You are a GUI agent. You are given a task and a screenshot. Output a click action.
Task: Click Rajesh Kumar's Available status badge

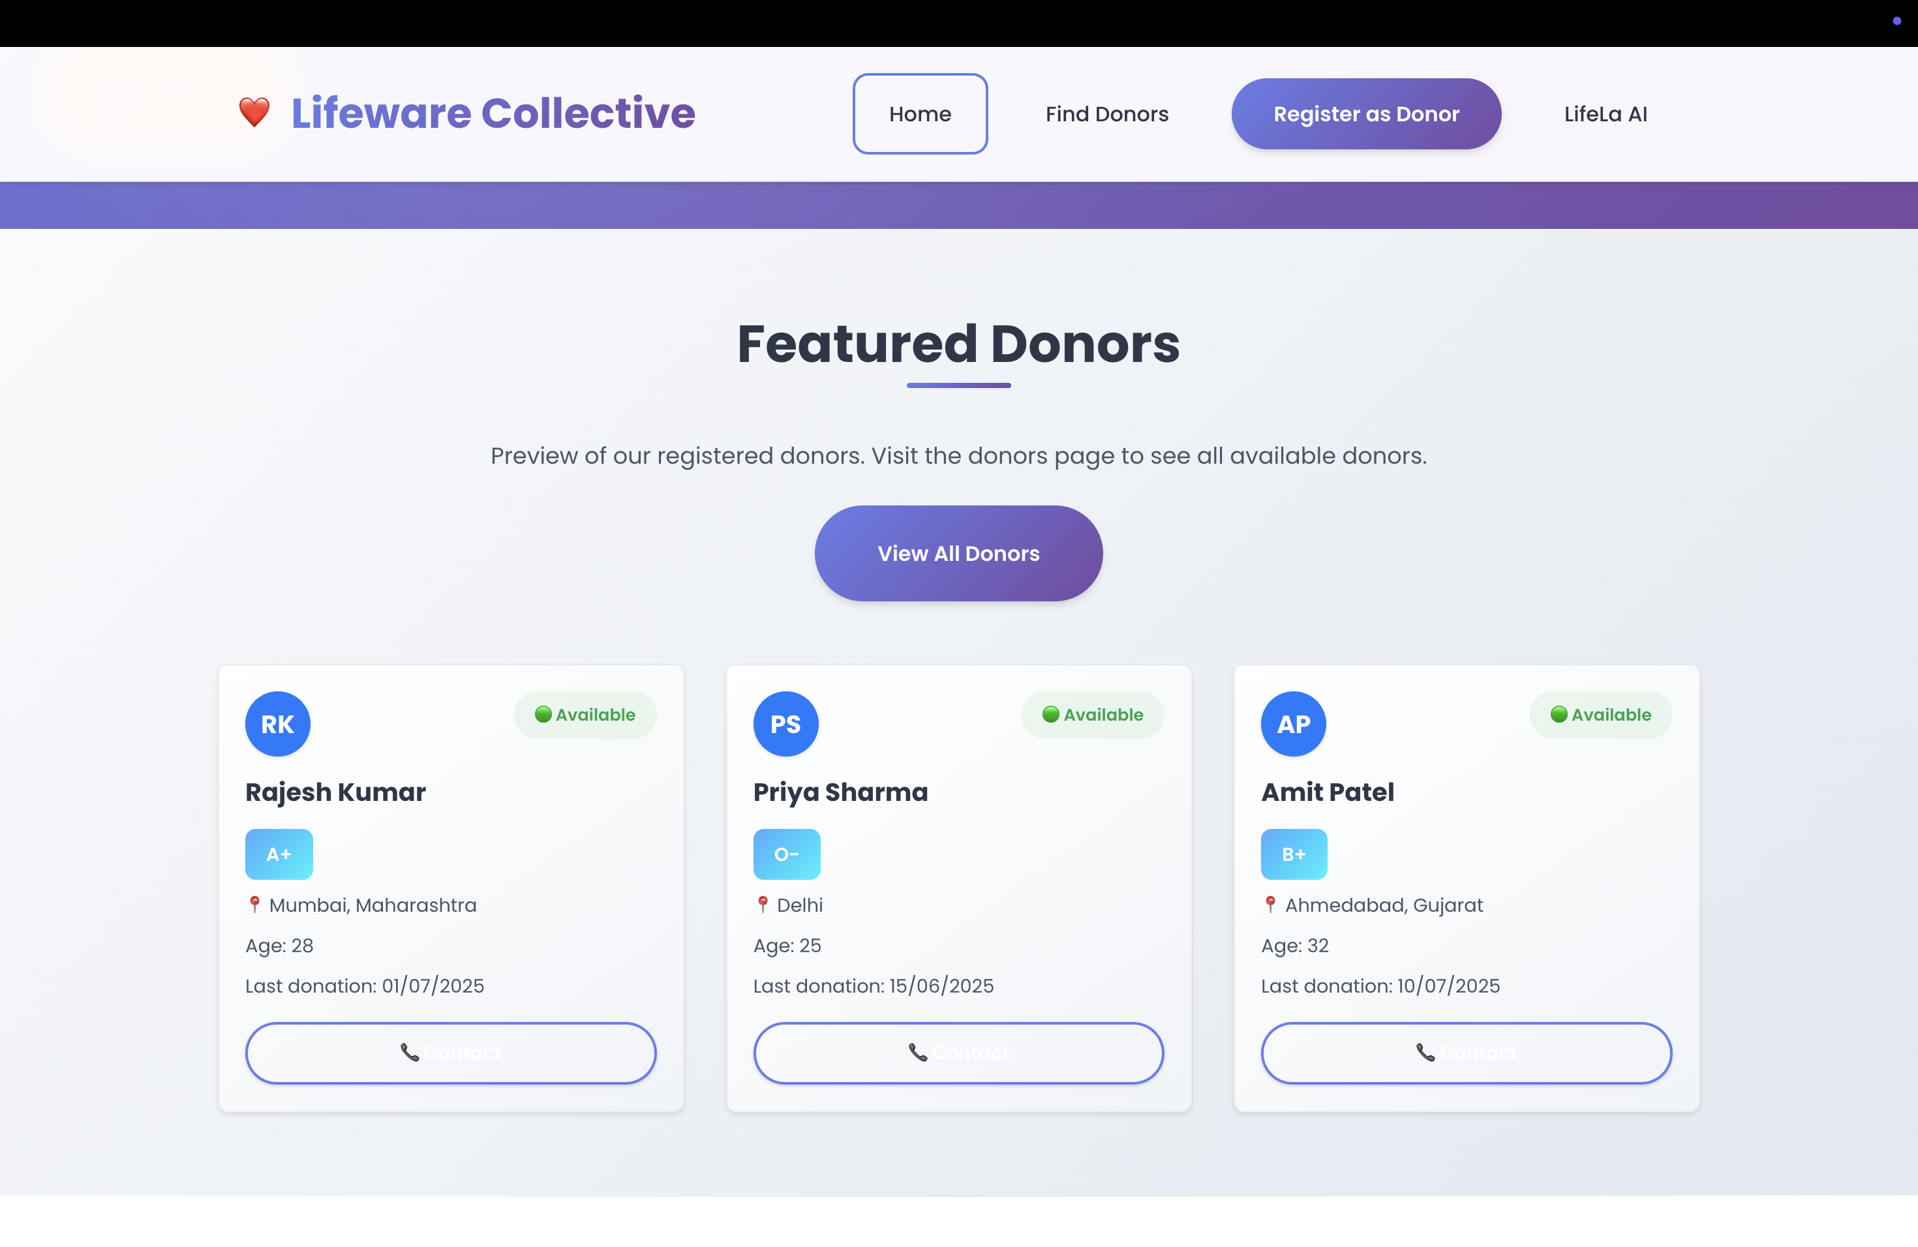pyautogui.click(x=585, y=715)
